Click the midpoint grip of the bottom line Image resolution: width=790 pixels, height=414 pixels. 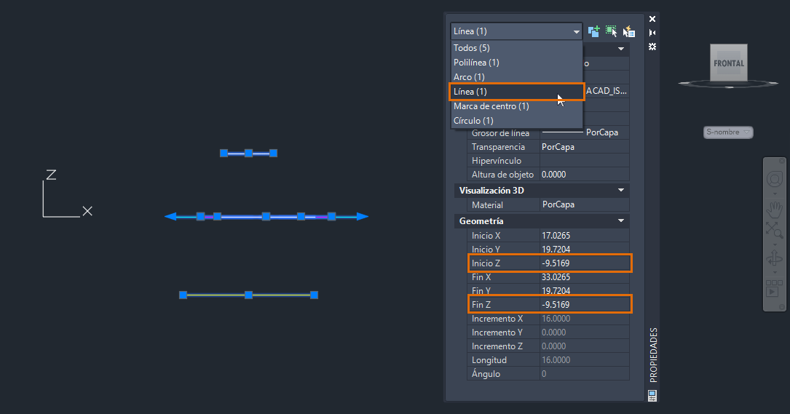(248, 295)
